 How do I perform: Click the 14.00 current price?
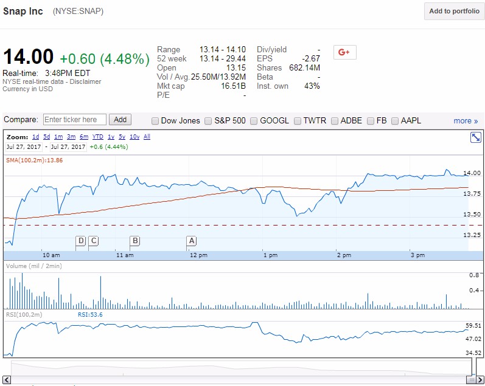28,57
